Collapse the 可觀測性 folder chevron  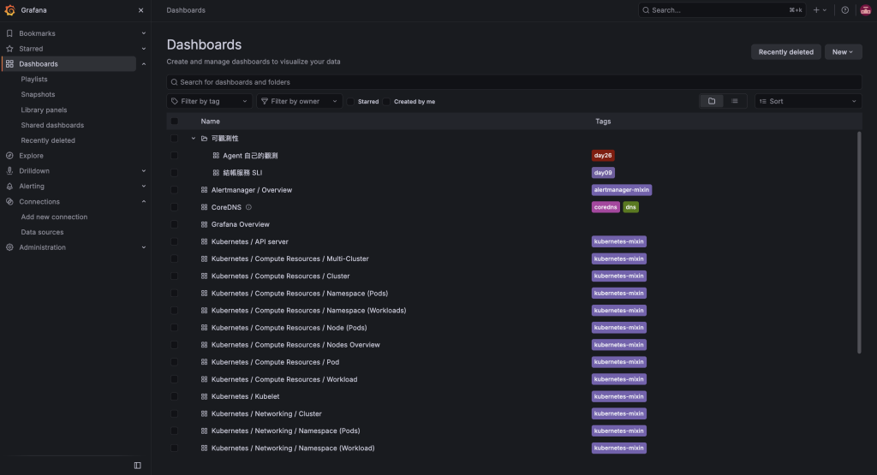(194, 139)
